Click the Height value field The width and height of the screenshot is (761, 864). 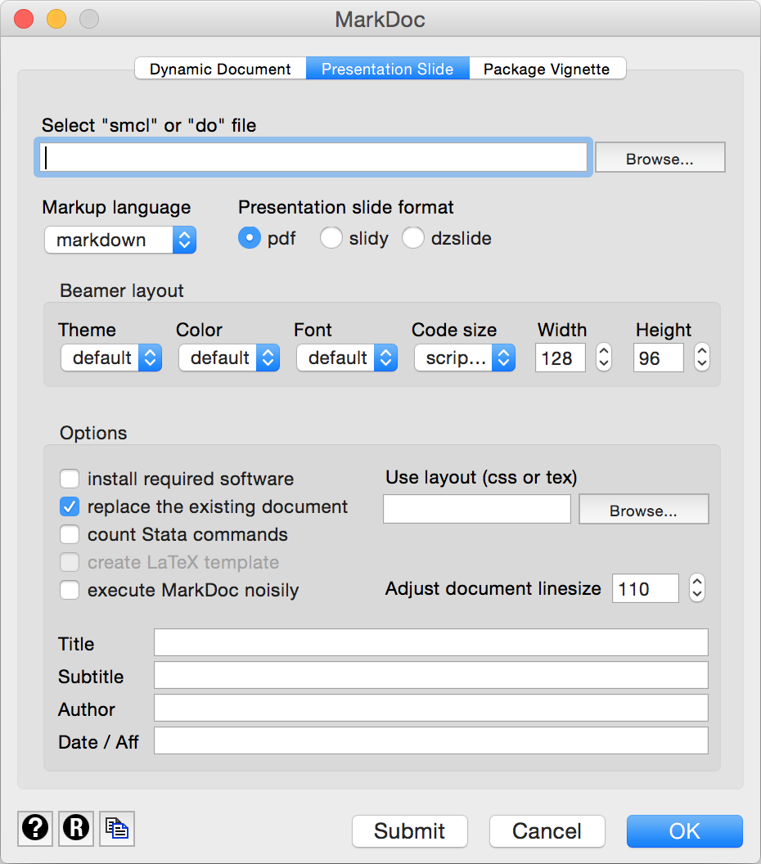tap(659, 358)
